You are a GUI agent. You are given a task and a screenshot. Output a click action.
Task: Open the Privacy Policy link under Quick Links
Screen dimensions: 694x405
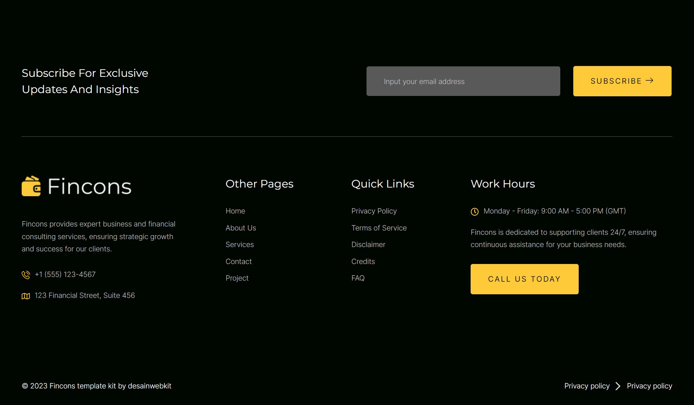[374, 211]
